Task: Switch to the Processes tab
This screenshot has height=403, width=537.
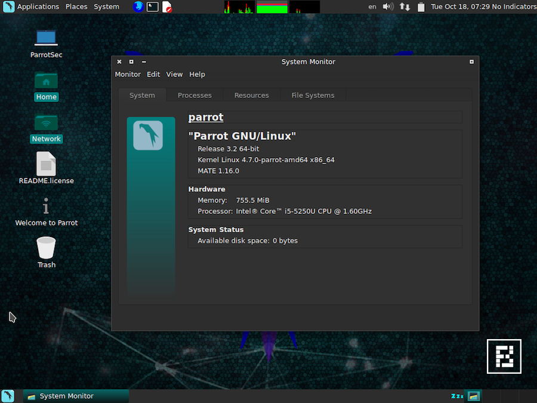Action: [x=195, y=96]
